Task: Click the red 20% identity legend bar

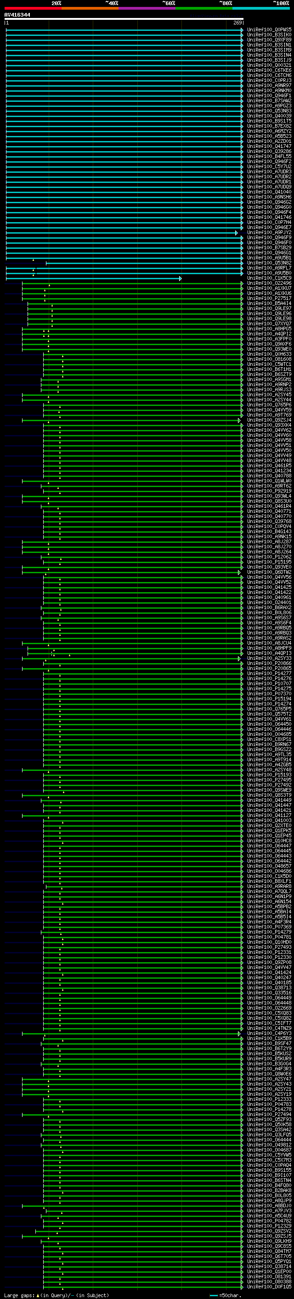Action: click(33, 8)
